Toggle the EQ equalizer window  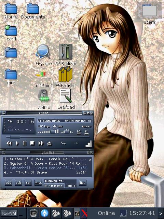coord(79,132)
